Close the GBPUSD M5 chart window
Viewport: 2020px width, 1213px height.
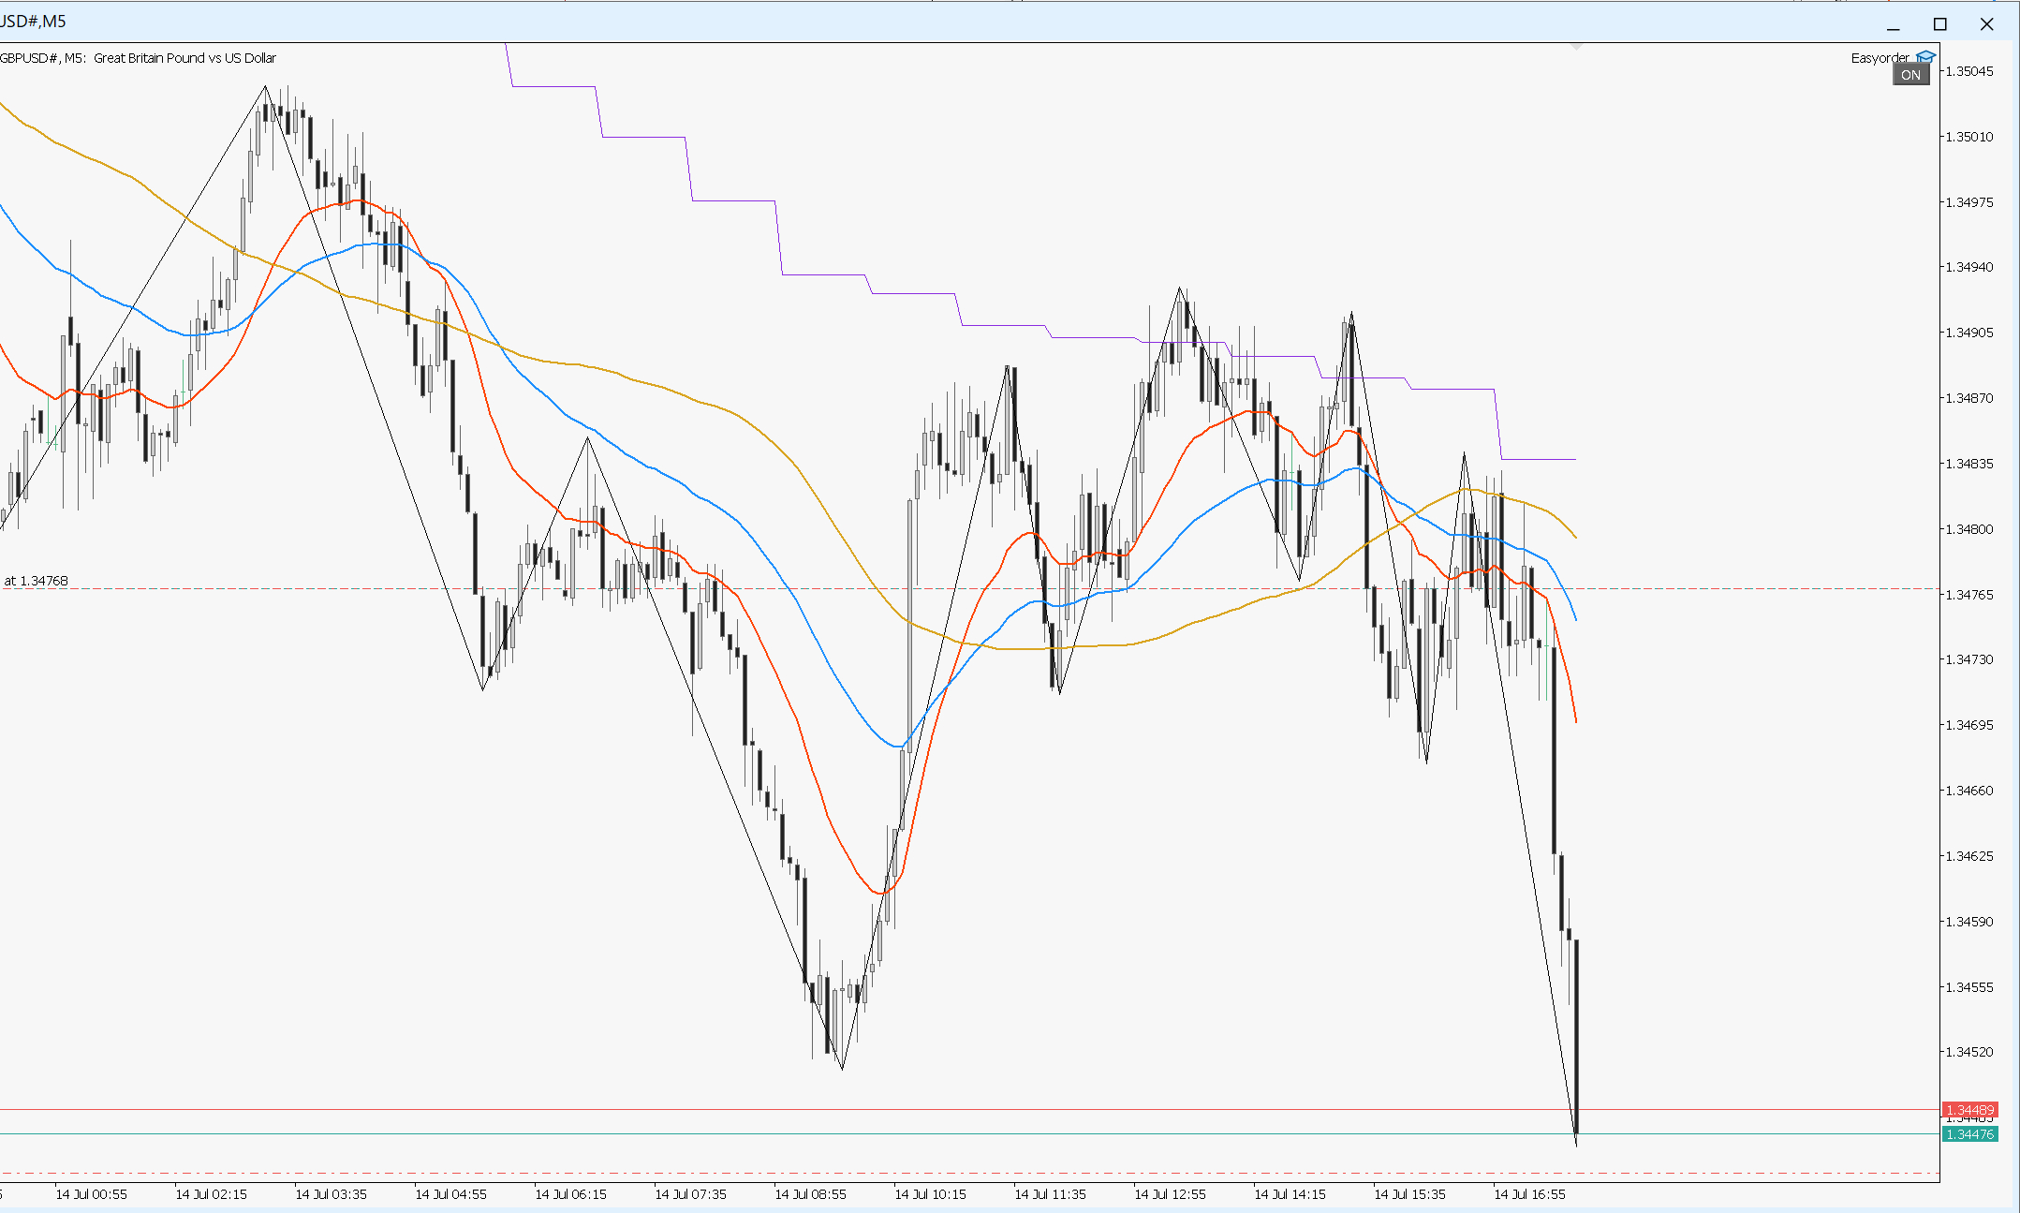point(1986,24)
